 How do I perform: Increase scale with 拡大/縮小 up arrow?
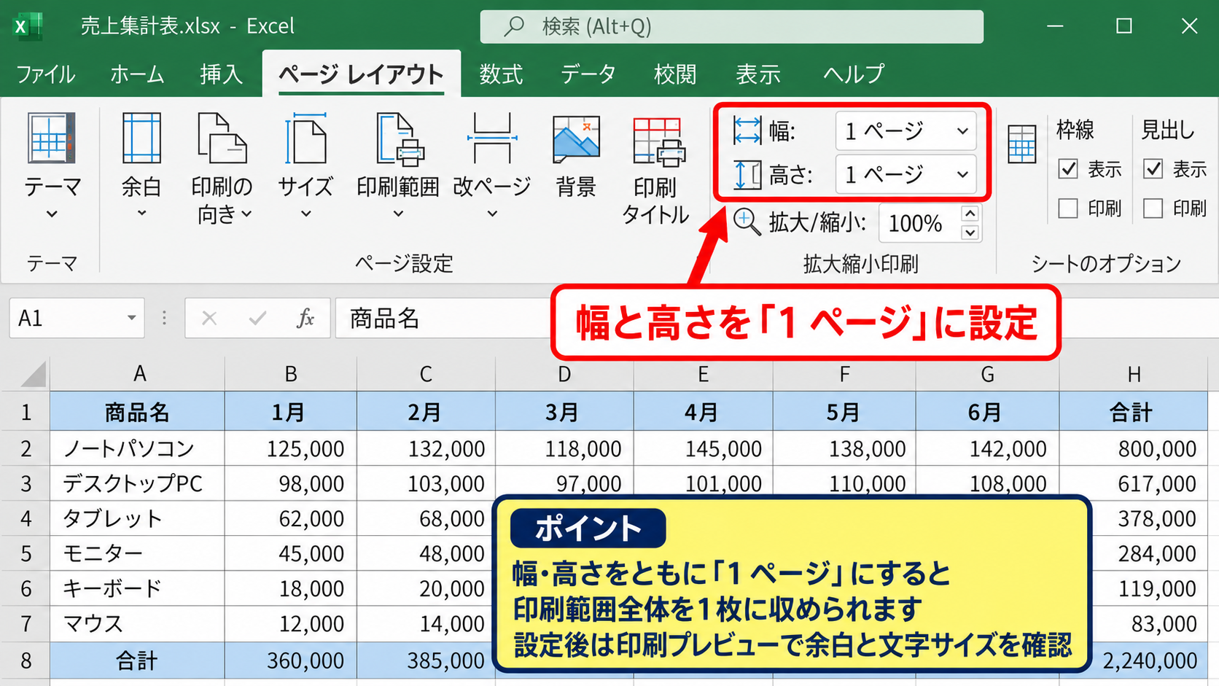[x=970, y=214]
